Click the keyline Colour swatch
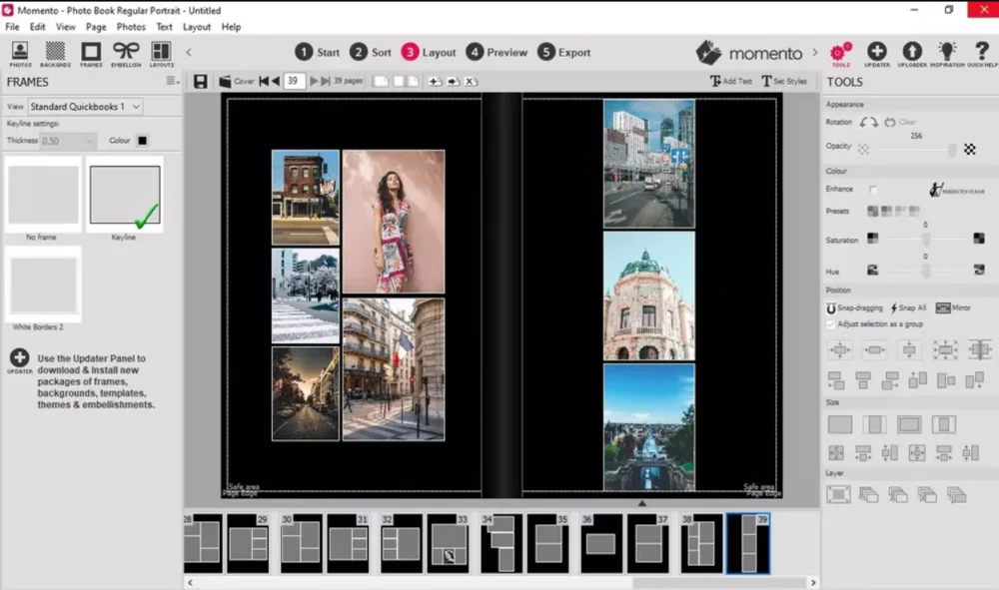 click(143, 141)
